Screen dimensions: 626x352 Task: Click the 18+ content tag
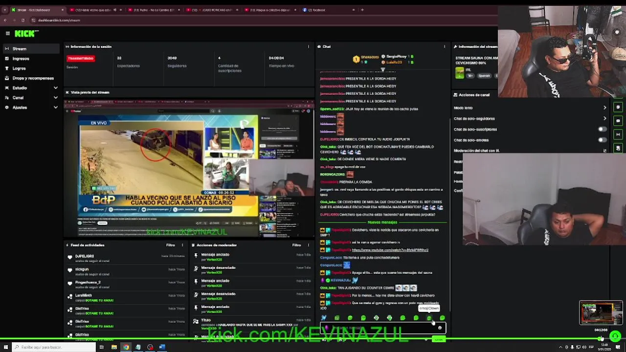pyautogui.click(x=470, y=76)
